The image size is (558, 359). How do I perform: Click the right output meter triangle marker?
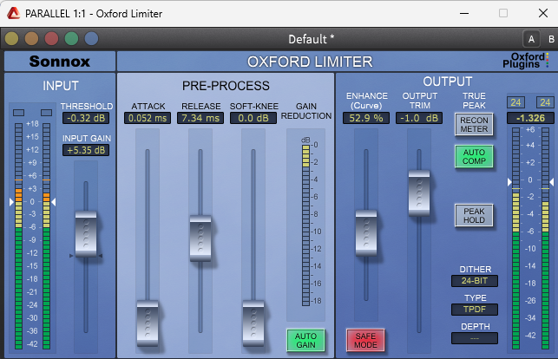(552, 182)
